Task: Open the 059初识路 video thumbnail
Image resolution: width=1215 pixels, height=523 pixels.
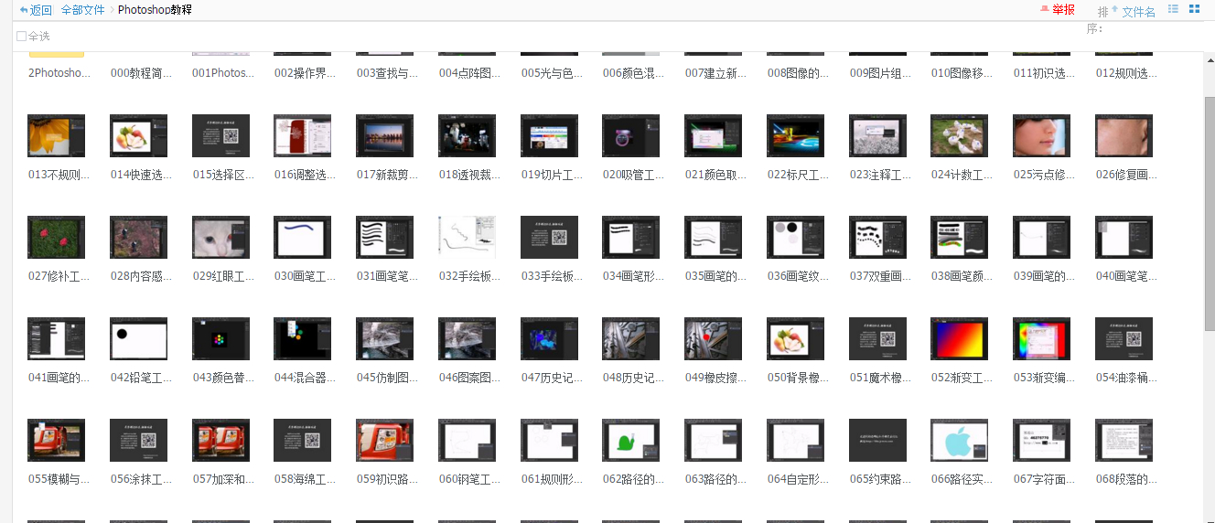Action: coord(384,441)
